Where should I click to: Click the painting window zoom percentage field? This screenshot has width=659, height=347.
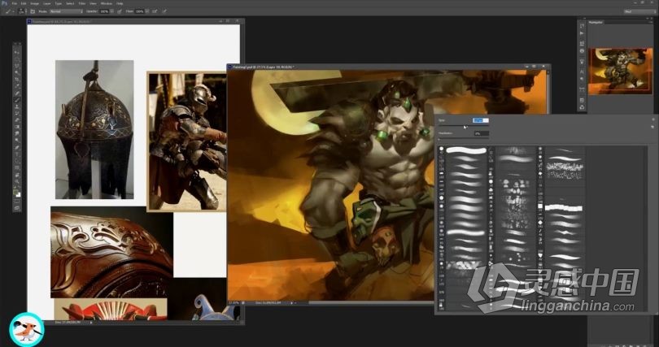(233, 302)
